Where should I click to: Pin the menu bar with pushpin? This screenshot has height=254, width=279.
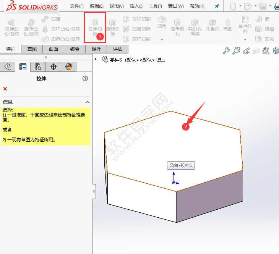click(x=217, y=6)
